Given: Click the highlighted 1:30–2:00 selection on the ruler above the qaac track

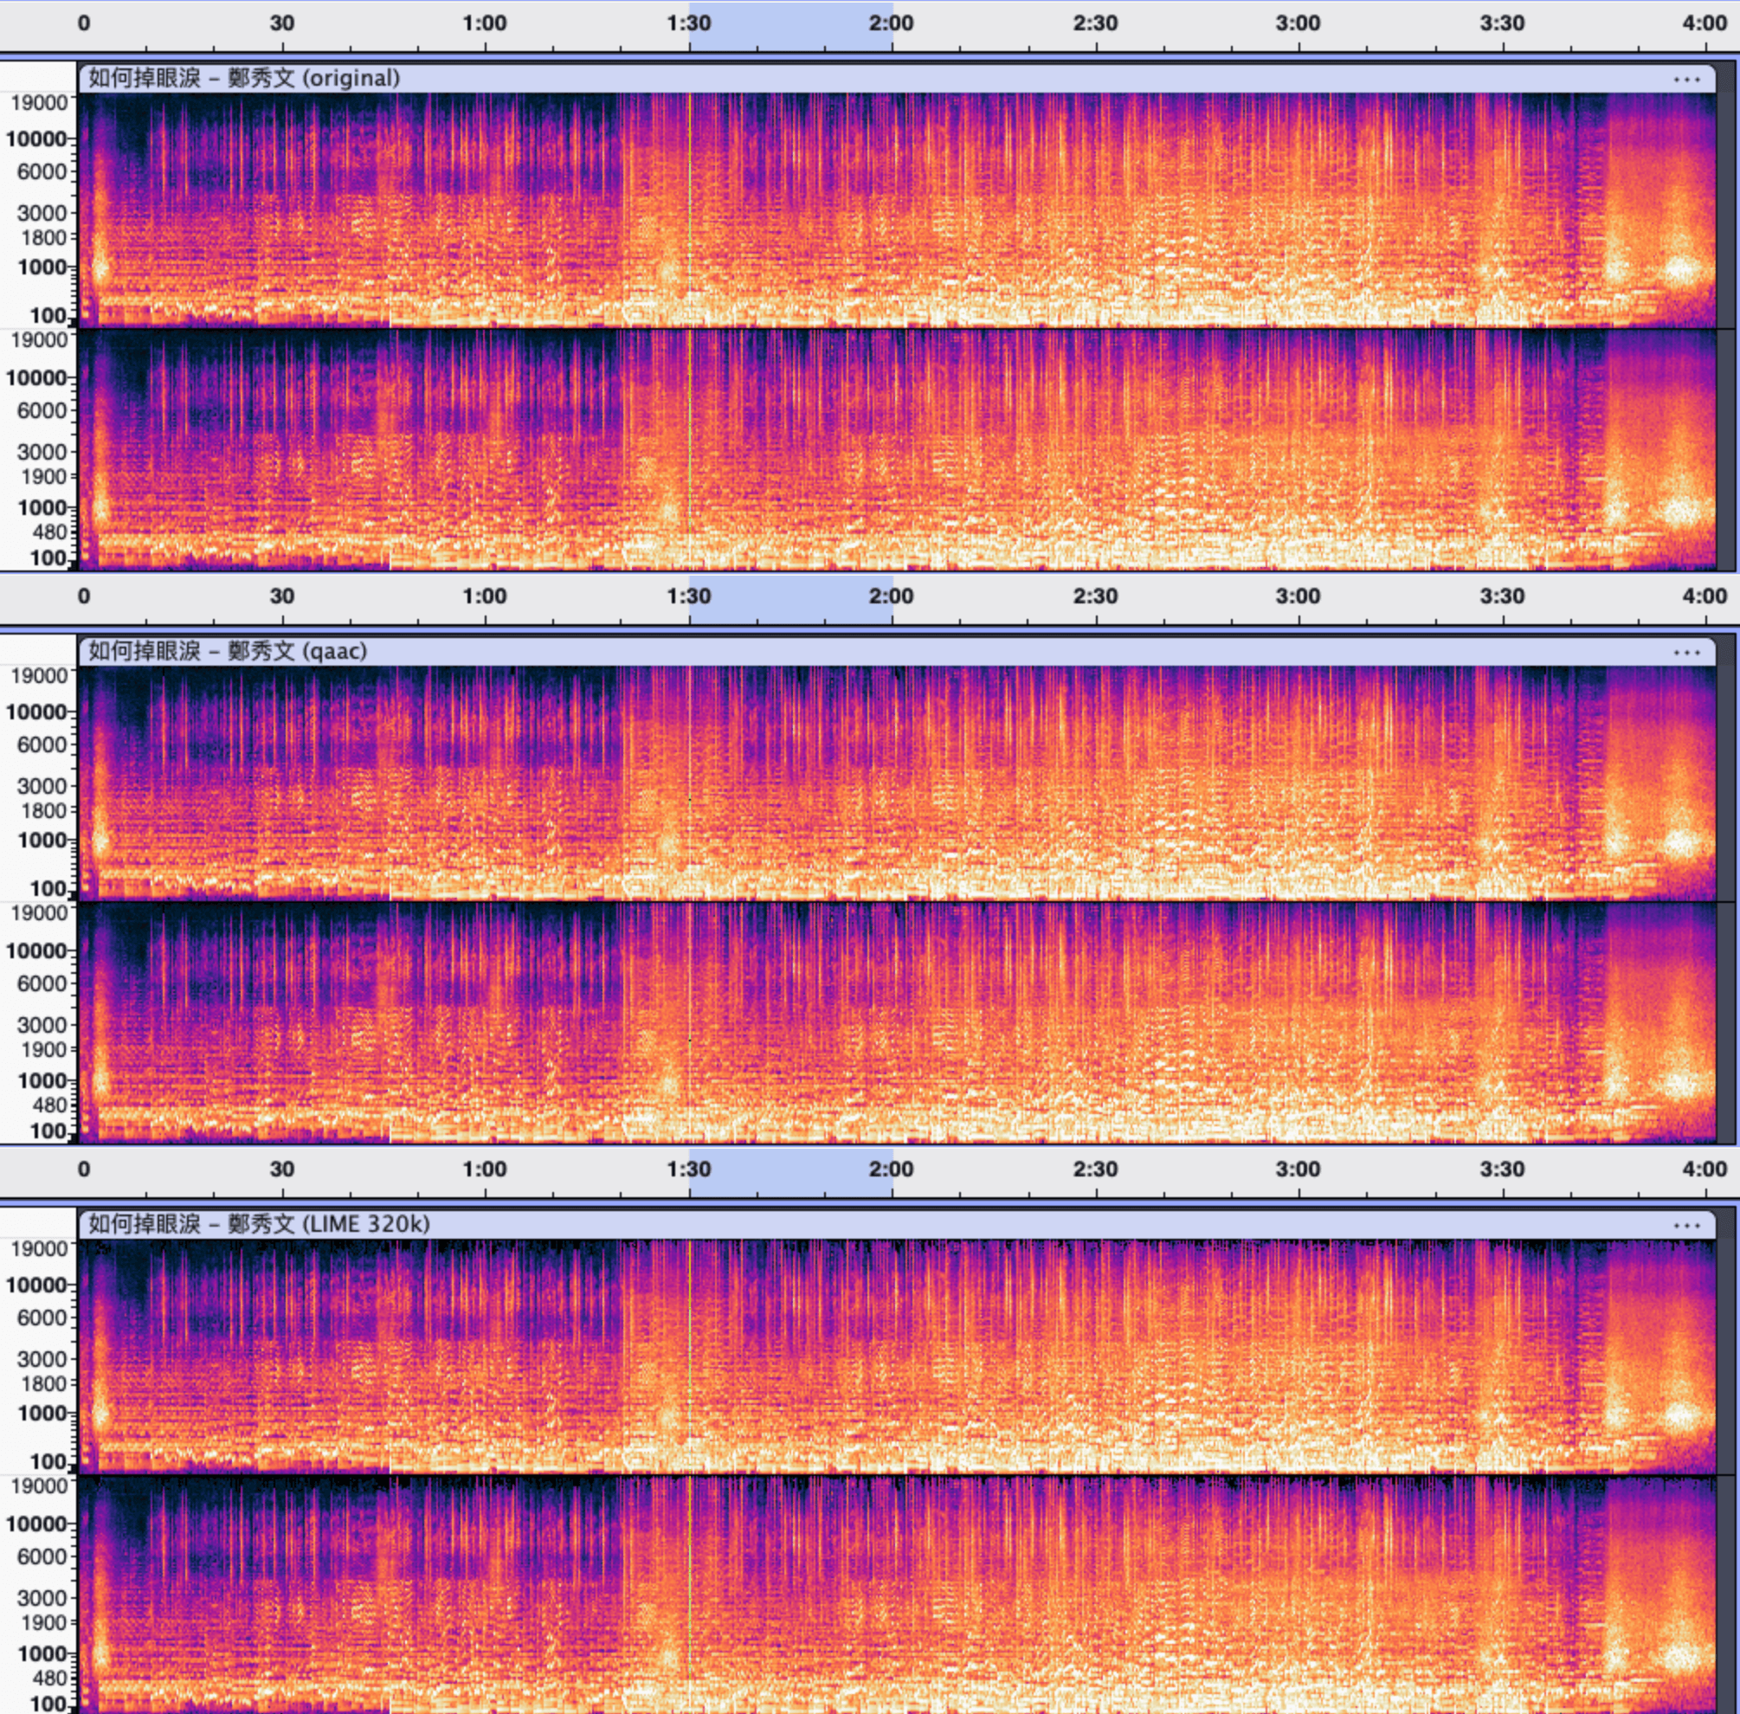Looking at the screenshot, I should (791, 600).
